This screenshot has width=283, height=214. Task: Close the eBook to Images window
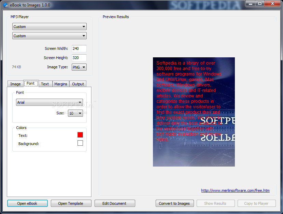click(x=273, y=3)
